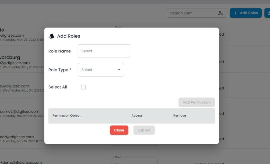270x164 pixels.
Task: Click the Tuesday, May 23, 2023 timestamp
Action: click(23, 40)
